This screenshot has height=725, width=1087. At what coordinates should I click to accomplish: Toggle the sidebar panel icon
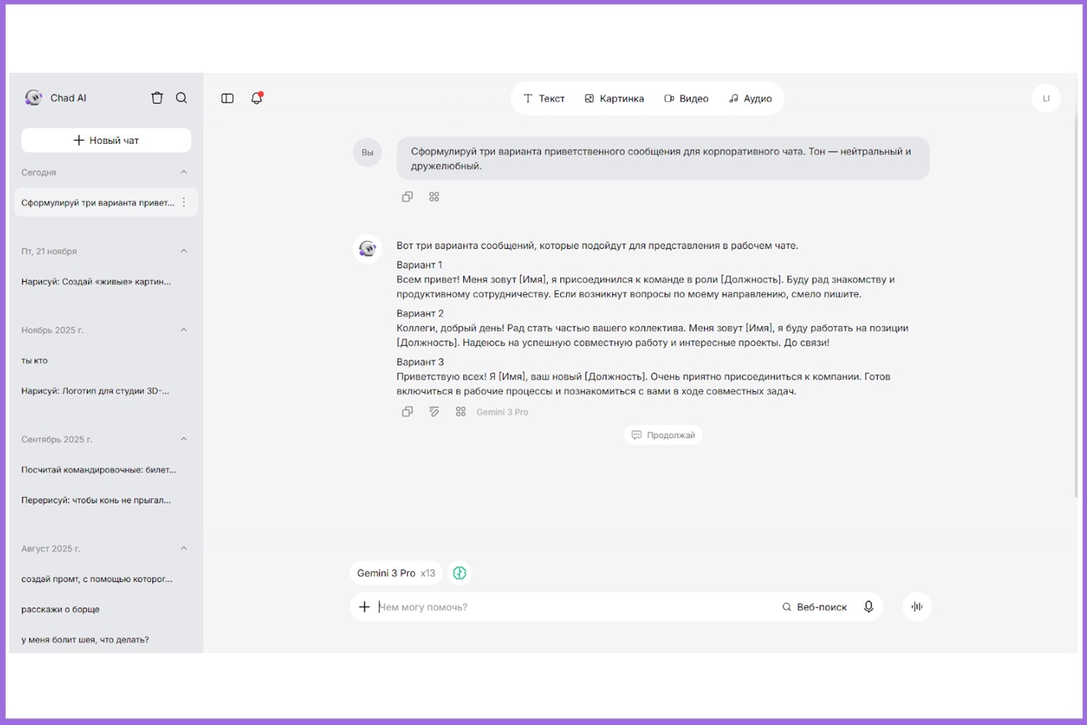tap(227, 98)
